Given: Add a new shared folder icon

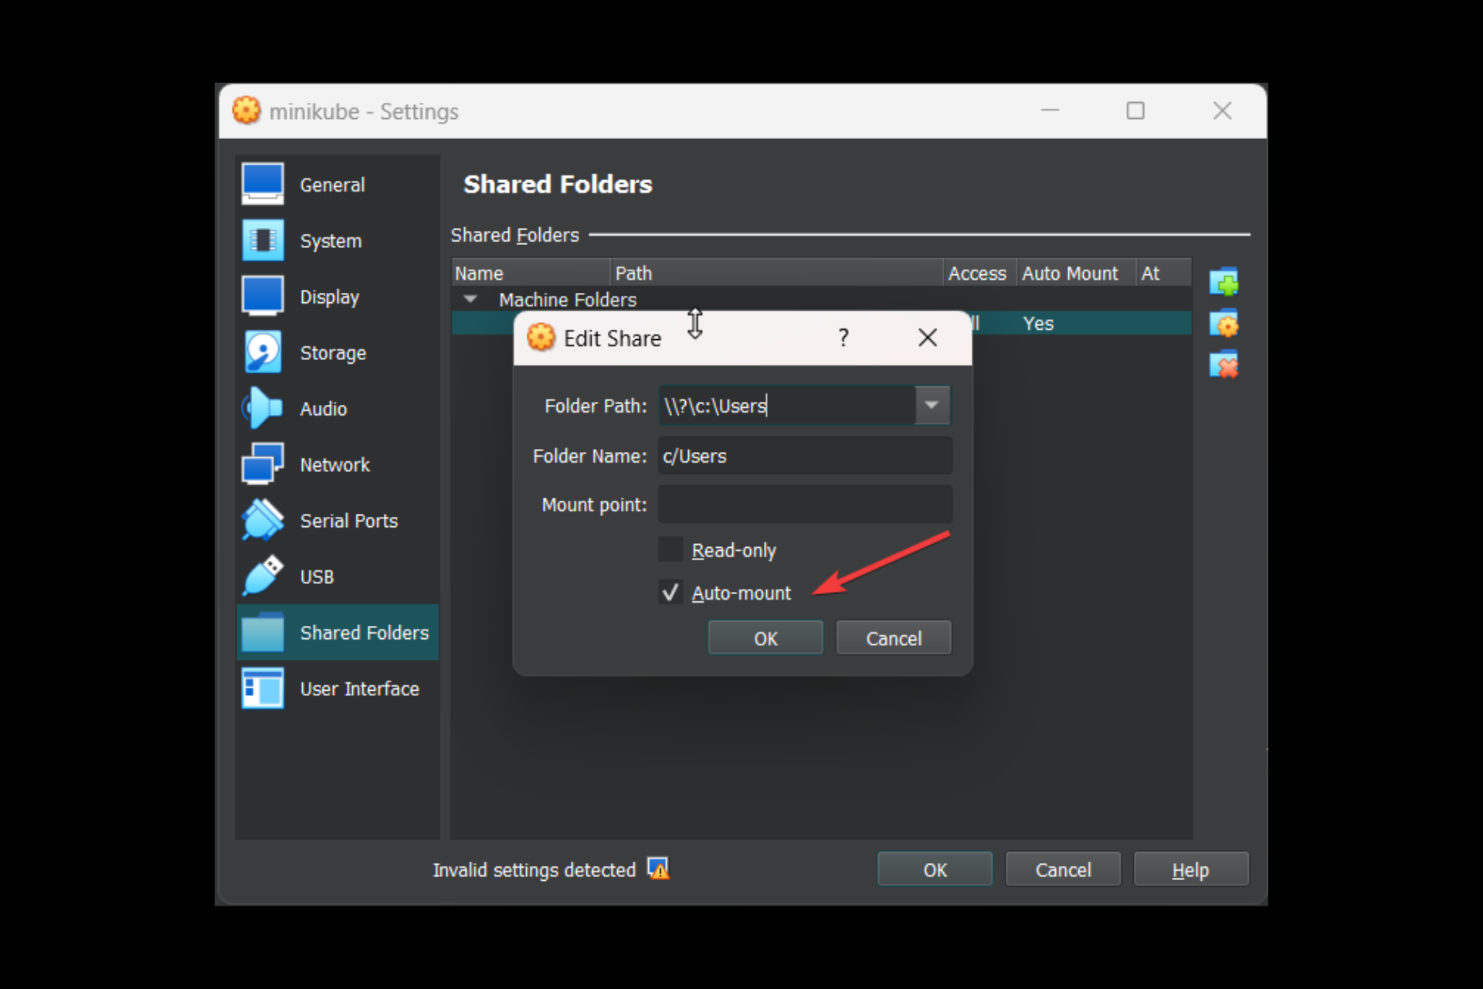Looking at the screenshot, I should 1224,281.
